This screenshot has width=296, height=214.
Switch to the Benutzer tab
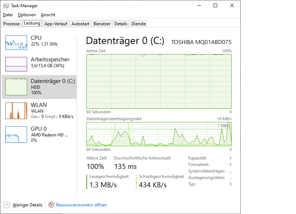pos(102,24)
